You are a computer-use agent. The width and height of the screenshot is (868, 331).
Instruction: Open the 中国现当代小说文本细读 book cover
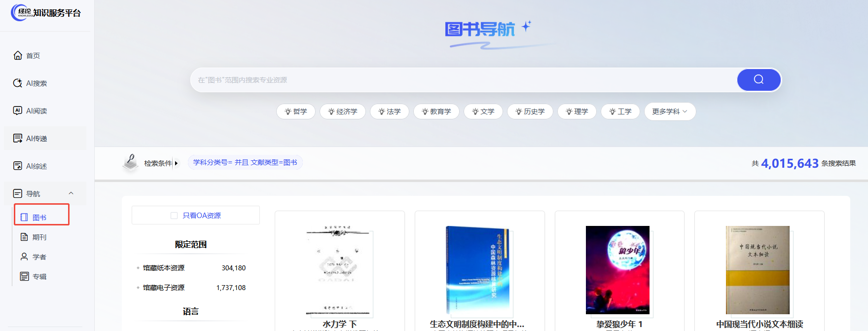758,270
